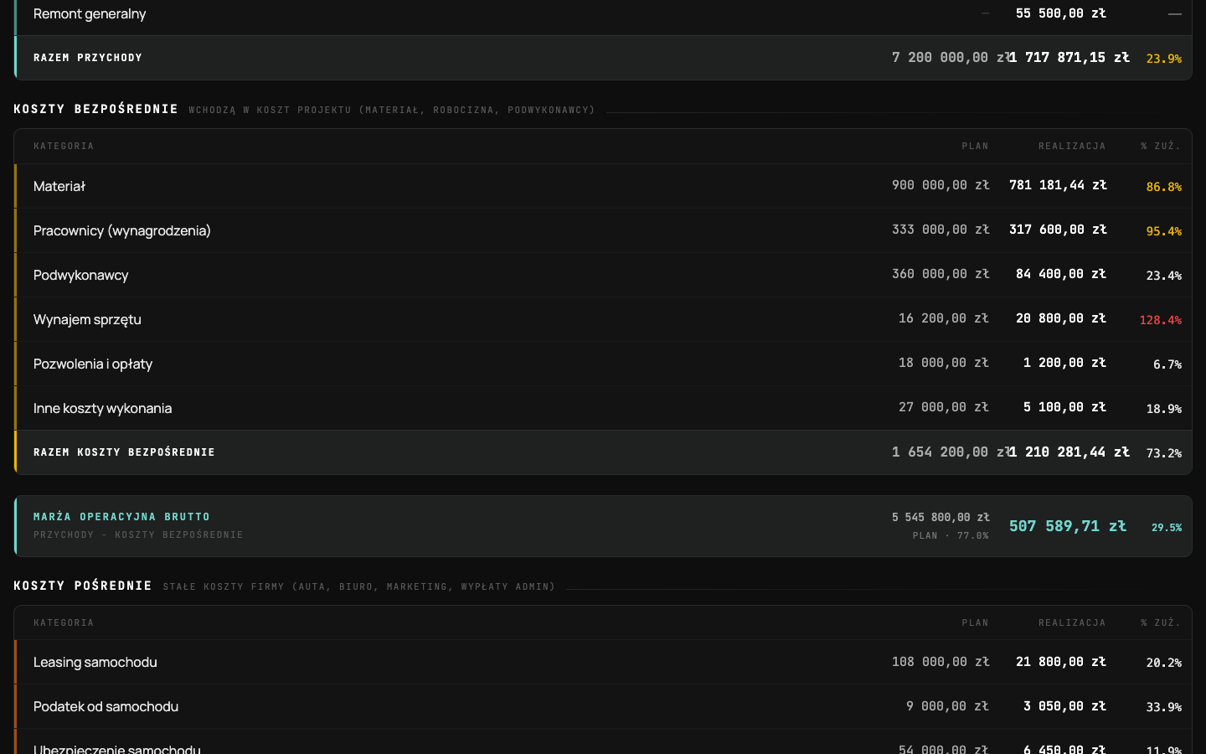Click the red 128.4% overrun percentage
The height and width of the screenshot is (754, 1206).
pos(1161,320)
